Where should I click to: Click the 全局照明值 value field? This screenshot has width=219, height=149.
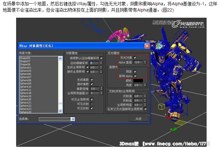138,105
